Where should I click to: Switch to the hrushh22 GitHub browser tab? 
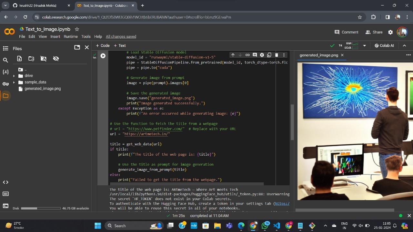(x=41, y=5)
